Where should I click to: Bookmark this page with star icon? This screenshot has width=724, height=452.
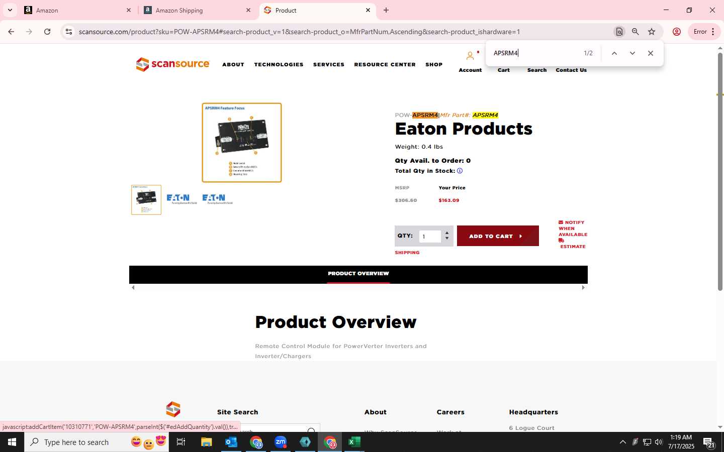[652, 32]
